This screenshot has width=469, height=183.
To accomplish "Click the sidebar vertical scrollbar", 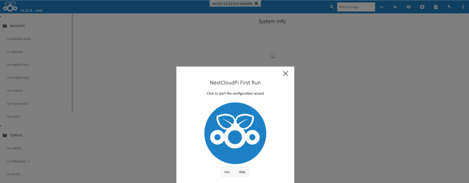I will (72, 62).
